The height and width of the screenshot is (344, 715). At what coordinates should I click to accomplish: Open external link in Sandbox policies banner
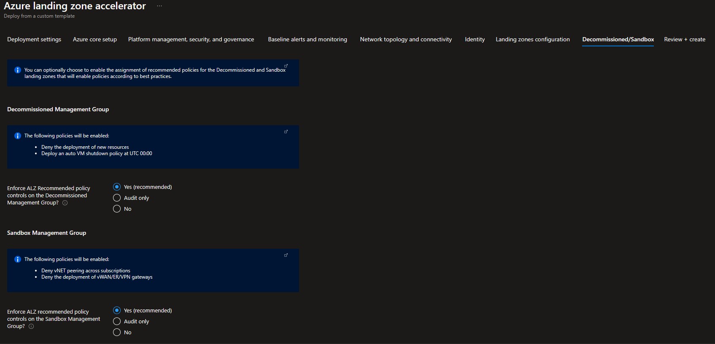click(x=286, y=255)
